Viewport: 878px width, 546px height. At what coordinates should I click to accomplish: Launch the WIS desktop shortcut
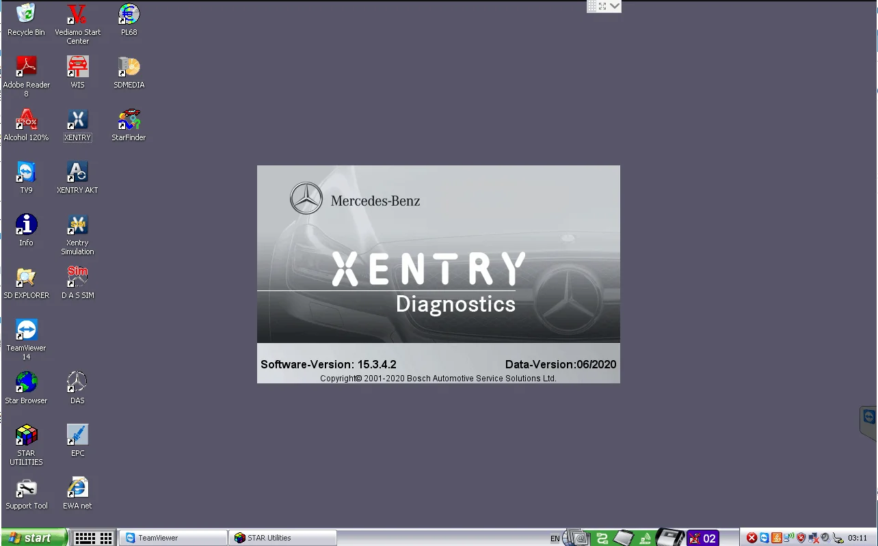click(x=77, y=72)
